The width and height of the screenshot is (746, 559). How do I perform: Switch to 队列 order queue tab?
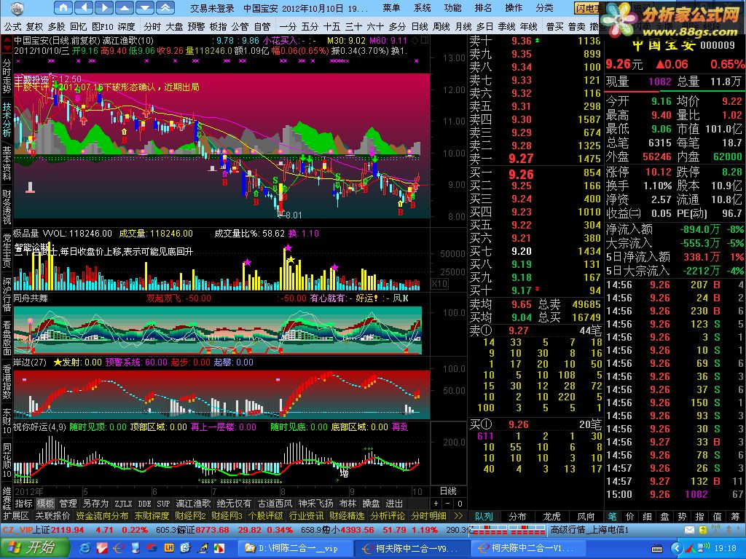point(484,516)
